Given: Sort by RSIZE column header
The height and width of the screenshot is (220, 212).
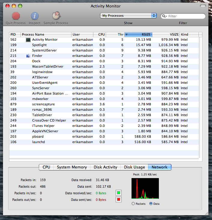Looking at the screenshot, I should [x=138, y=34].
